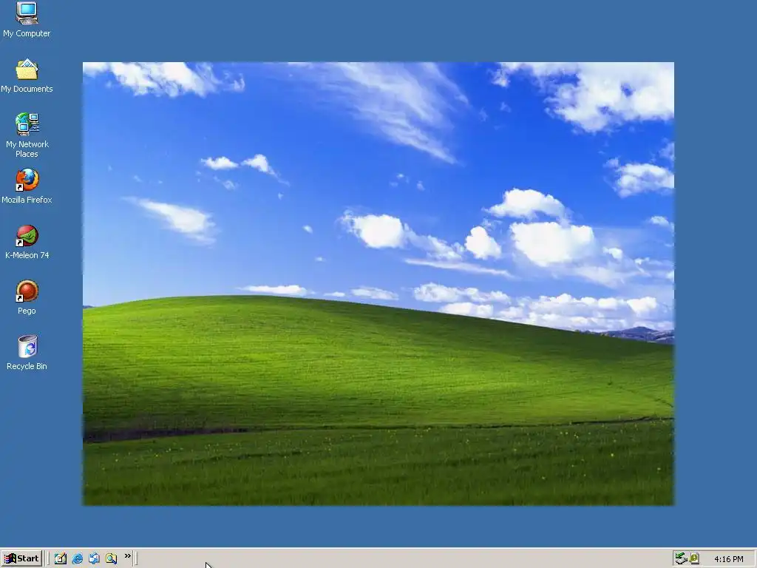Click the 'K-Meleon 74' label text
Viewport: 757px width, 568px height.
tap(27, 255)
